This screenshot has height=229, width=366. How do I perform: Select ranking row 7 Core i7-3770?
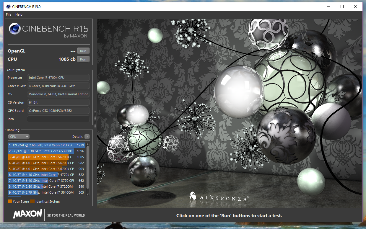click(47, 181)
